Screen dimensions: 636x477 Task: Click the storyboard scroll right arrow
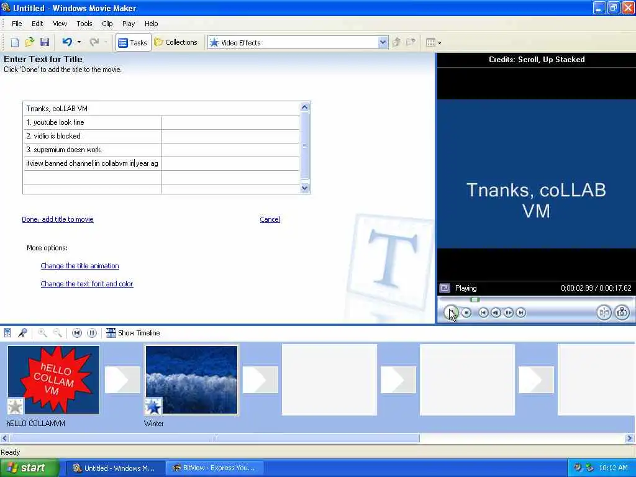pyautogui.click(x=630, y=438)
